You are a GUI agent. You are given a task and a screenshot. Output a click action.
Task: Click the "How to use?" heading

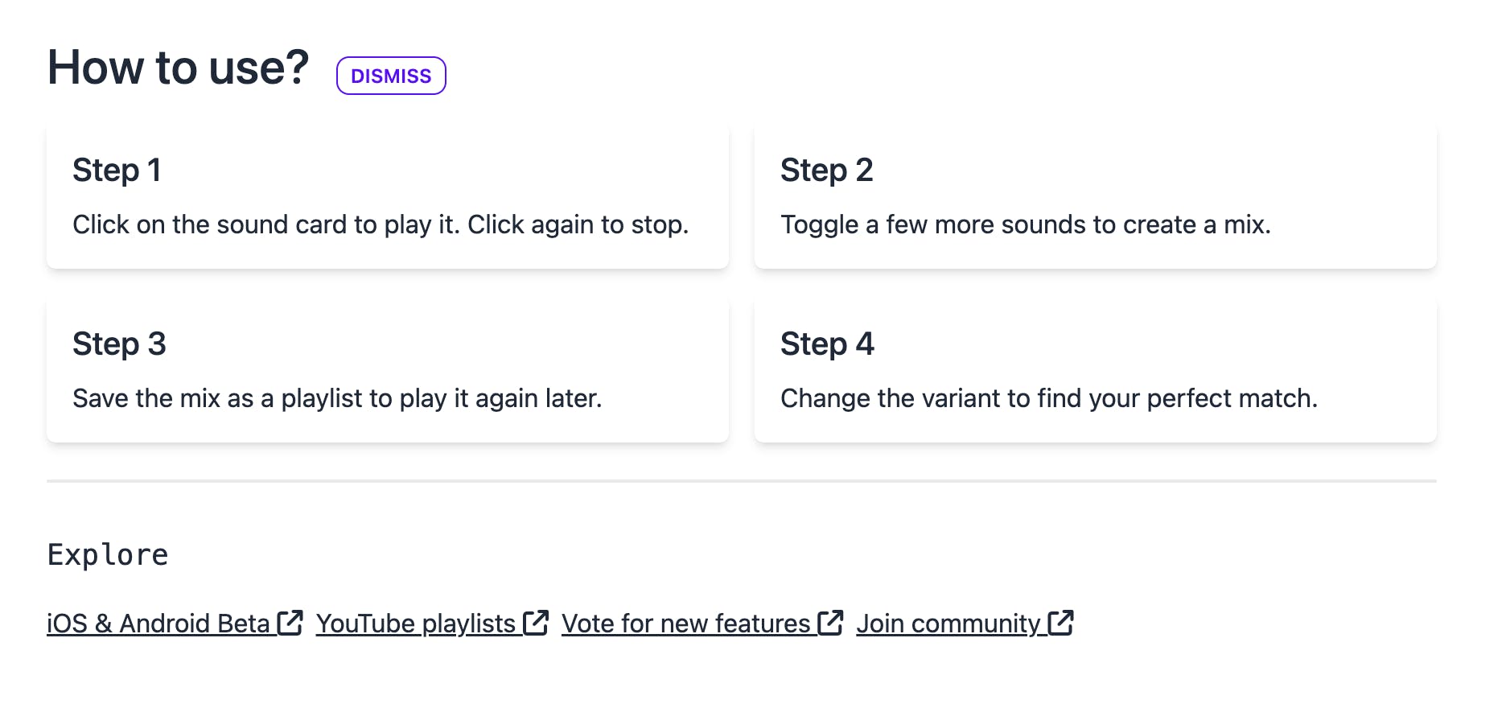tap(178, 68)
